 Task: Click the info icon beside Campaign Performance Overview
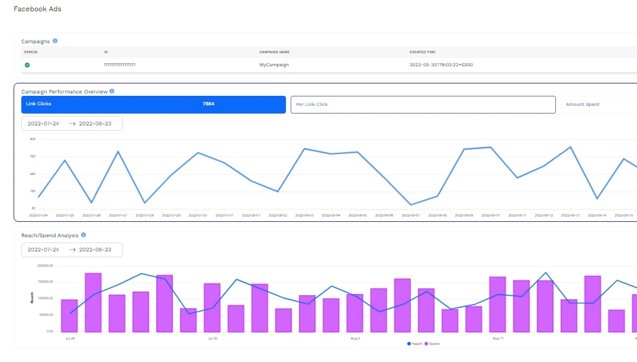point(112,91)
